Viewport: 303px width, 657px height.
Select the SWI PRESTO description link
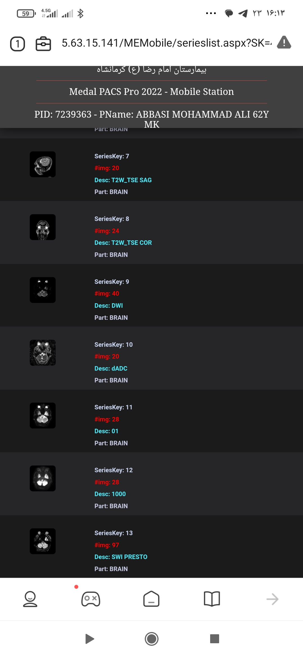click(x=121, y=557)
